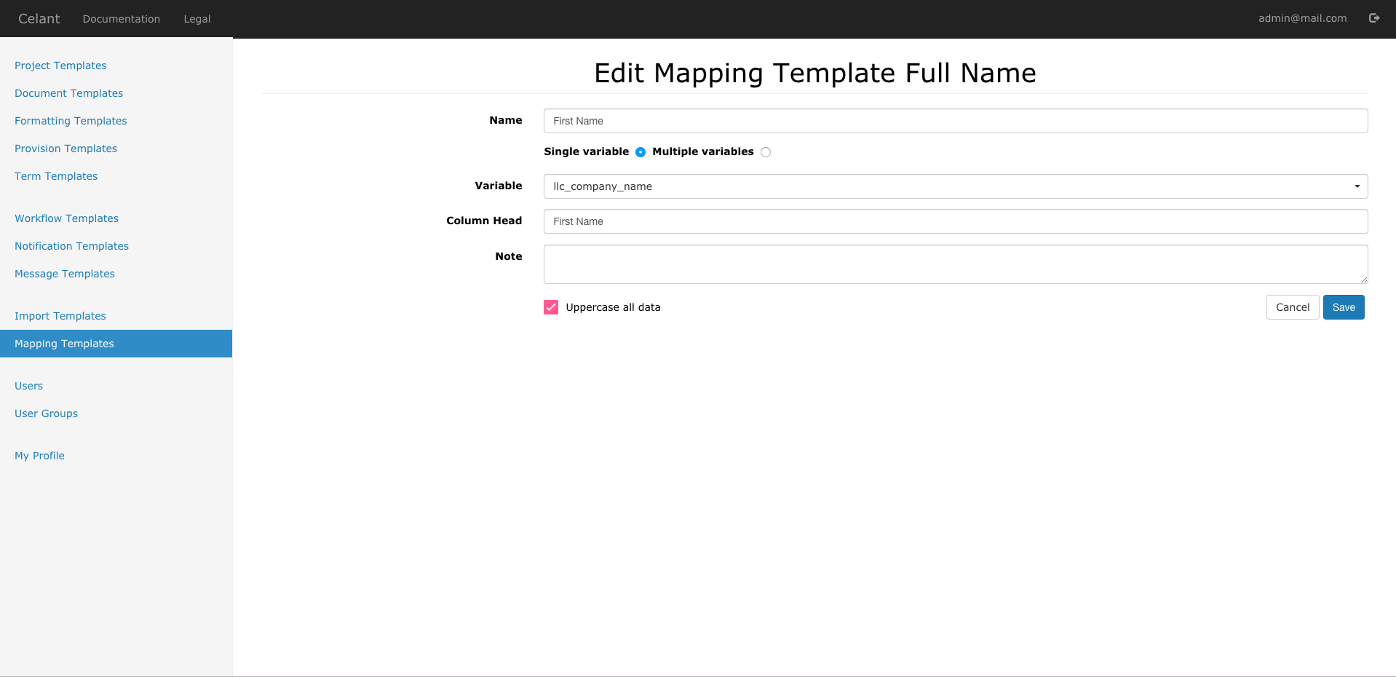Select the Single variable radio button
Image resolution: width=1396 pixels, height=677 pixels.
point(640,152)
